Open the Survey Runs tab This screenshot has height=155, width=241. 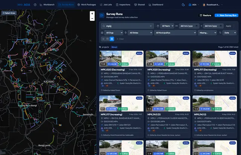click(66, 5)
